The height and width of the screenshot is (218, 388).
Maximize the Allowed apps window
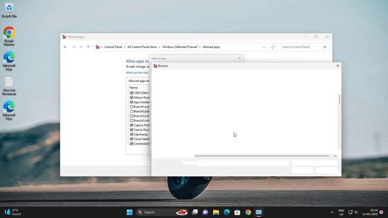(x=316, y=36)
